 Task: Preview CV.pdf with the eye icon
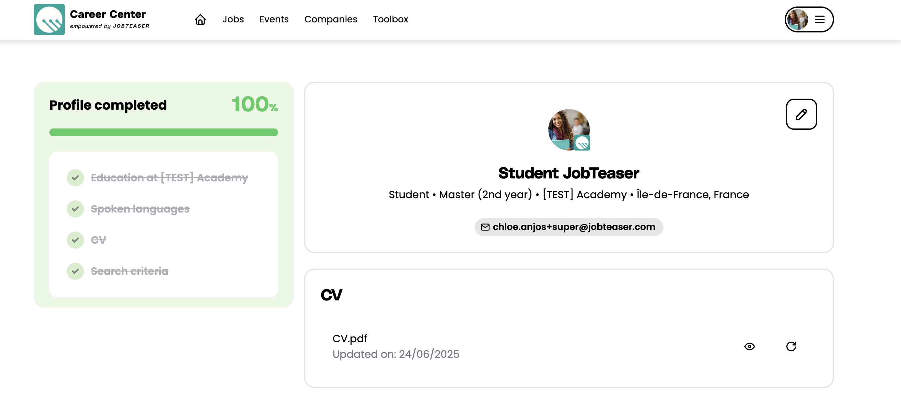pyautogui.click(x=749, y=346)
